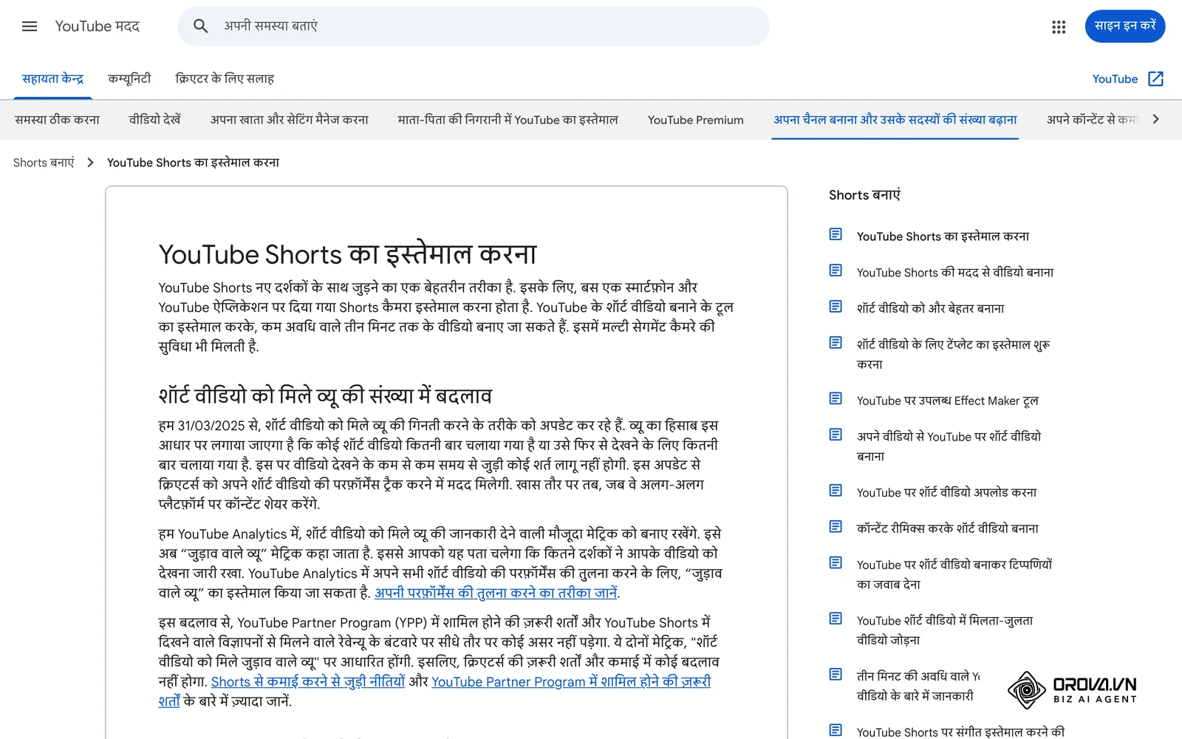Select the वीडियो देखें category
1182x739 pixels.
coord(154,120)
